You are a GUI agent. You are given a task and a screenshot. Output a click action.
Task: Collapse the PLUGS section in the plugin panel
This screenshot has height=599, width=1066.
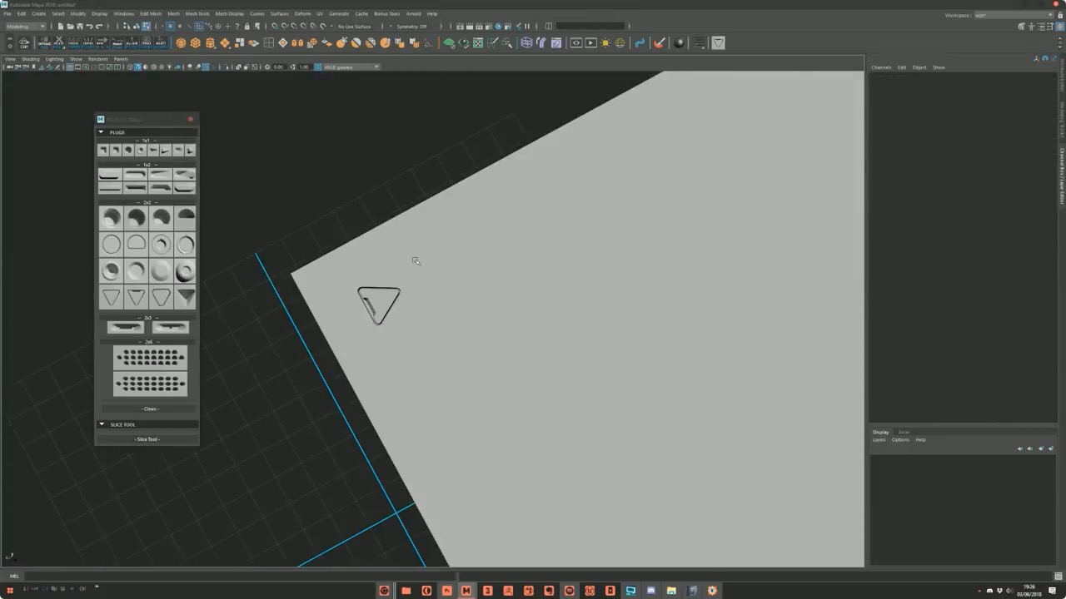[101, 132]
